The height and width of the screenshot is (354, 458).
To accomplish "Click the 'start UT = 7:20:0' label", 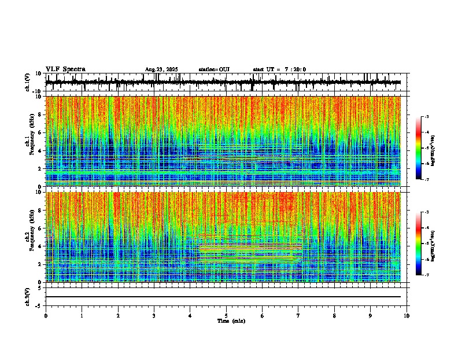I will point(279,69).
